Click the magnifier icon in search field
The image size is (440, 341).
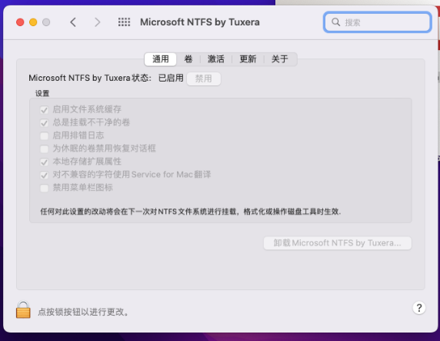click(x=335, y=22)
